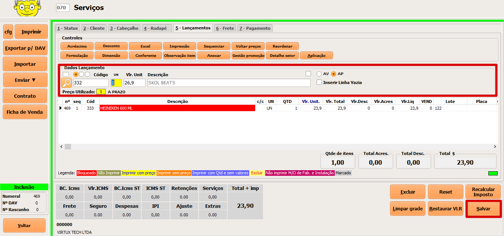This screenshot has width=504, height=236.
Task: Open the Enviar dropdown menu
Action: coord(25,80)
